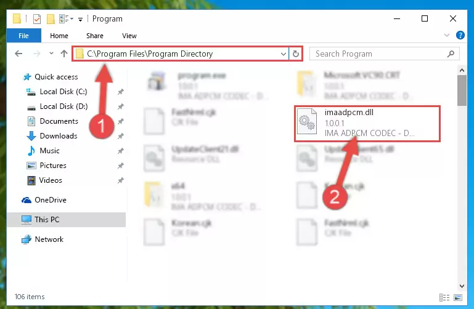Open the Share ribbon tab
This screenshot has height=309, width=474.
coord(95,36)
